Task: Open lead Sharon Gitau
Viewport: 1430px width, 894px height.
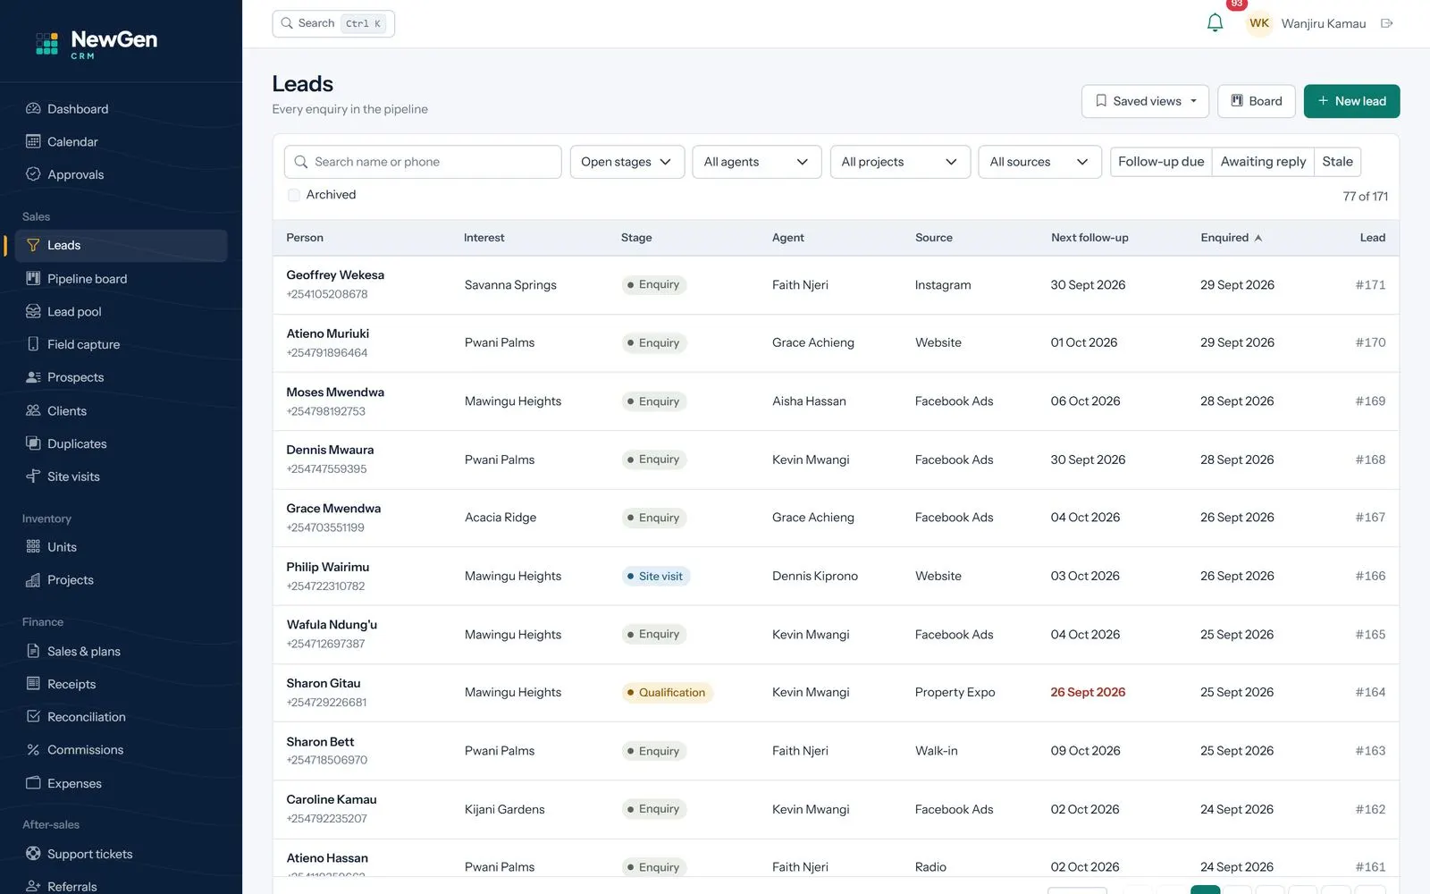Action: click(x=324, y=683)
